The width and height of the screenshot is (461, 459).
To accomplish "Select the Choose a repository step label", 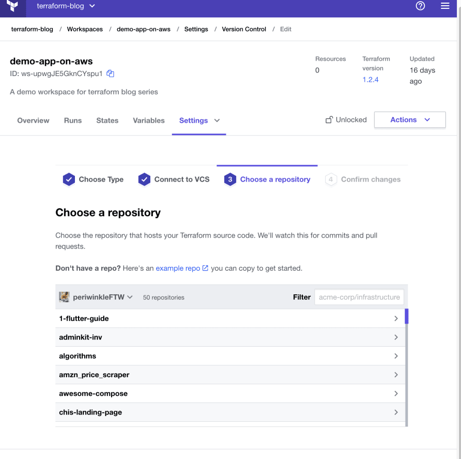I will pyautogui.click(x=275, y=179).
